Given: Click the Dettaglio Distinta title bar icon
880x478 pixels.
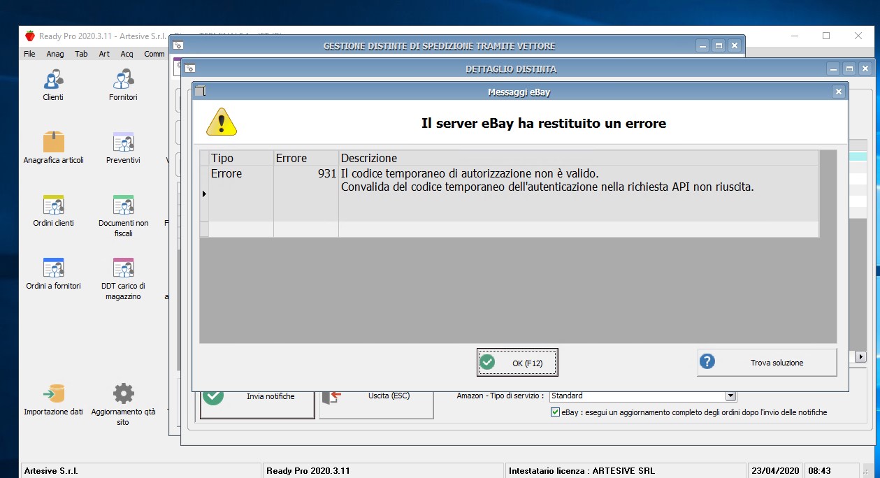Looking at the screenshot, I should (189, 69).
